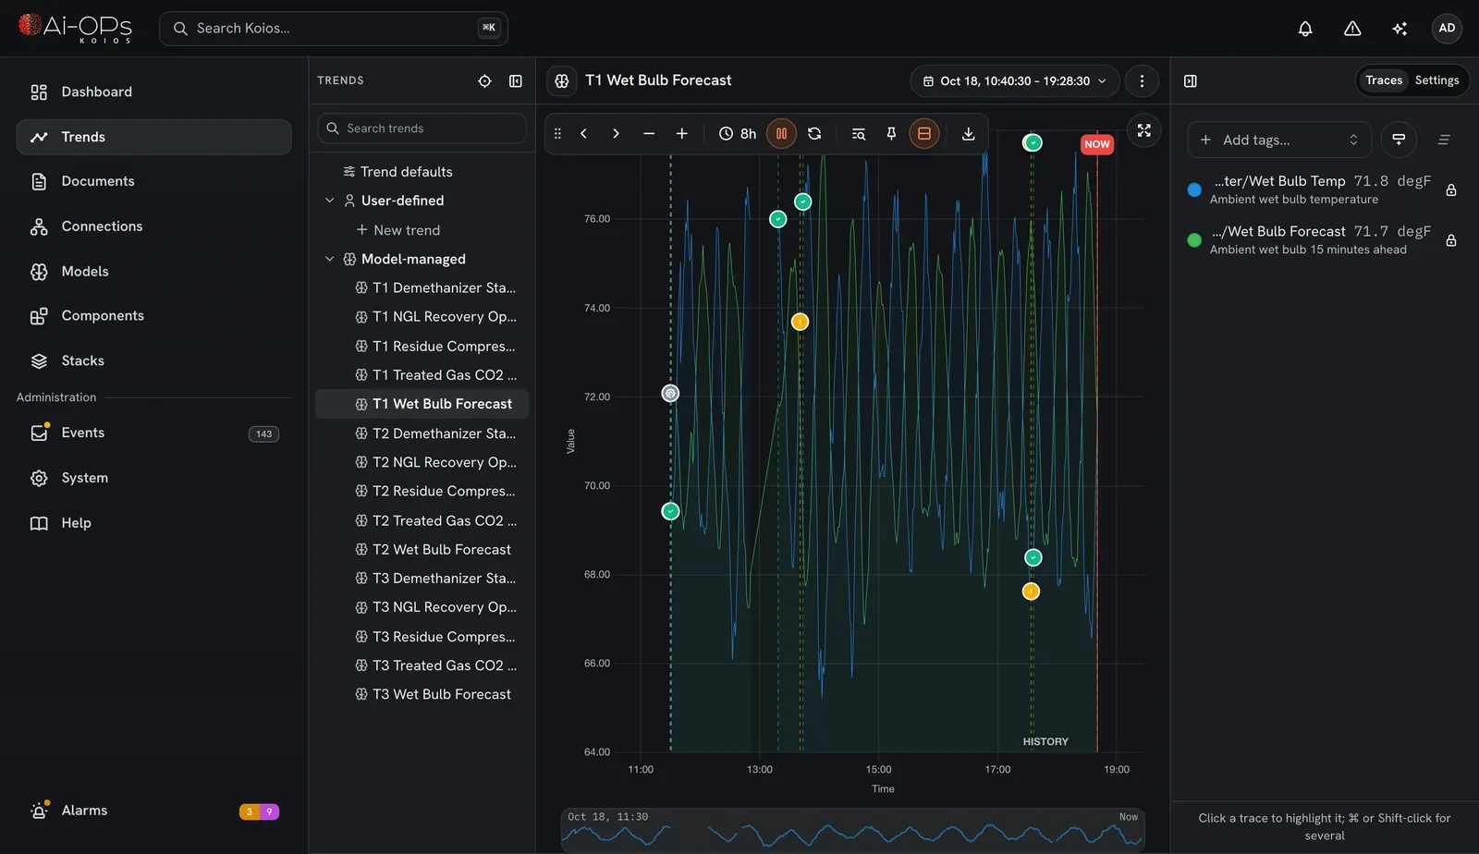The height and width of the screenshot is (854, 1479).
Task: Open Alarms in sidebar
Action: click(153, 811)
